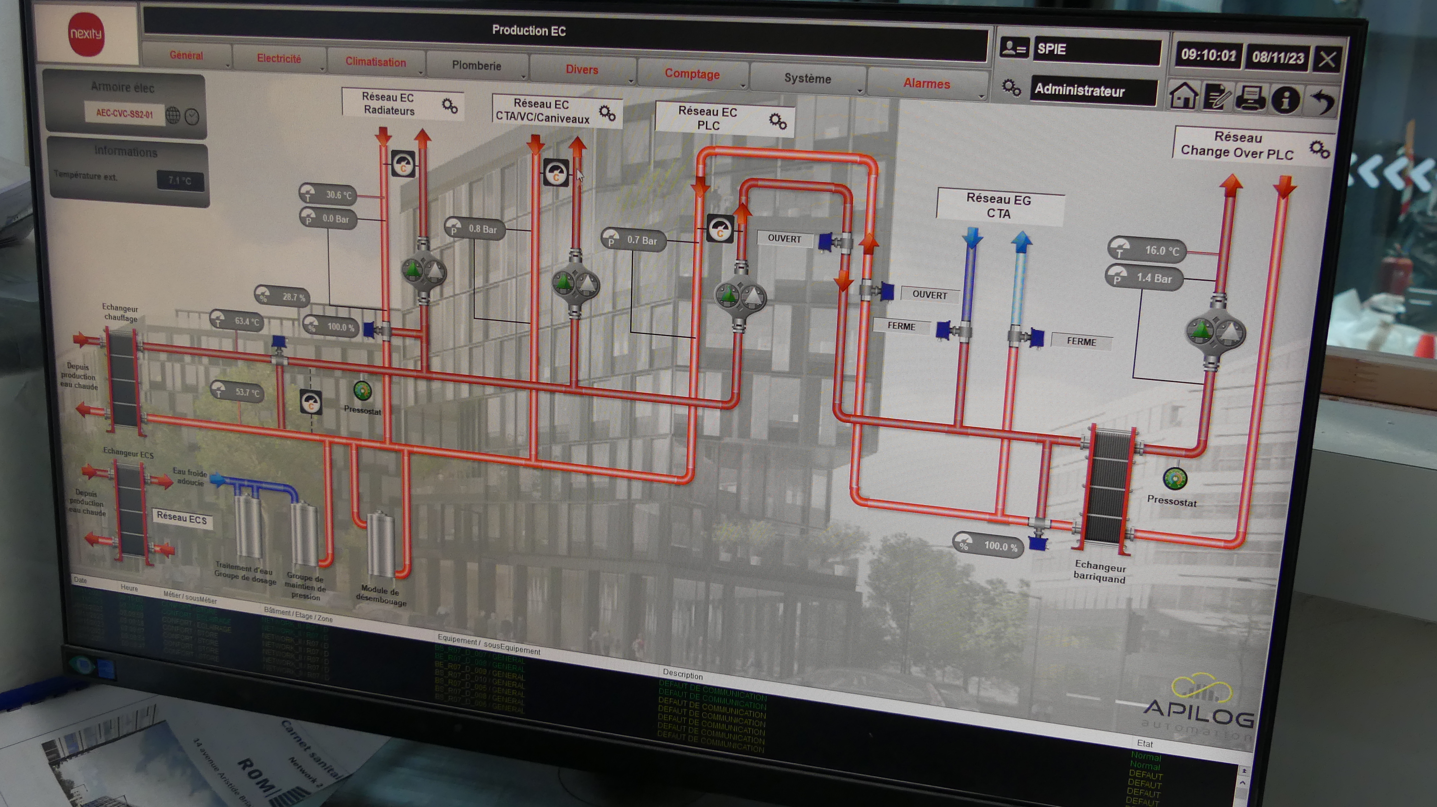Click the clock icon in Armoire élec
The width and height of the screenshot is (1437, 807).
point(192,116)
